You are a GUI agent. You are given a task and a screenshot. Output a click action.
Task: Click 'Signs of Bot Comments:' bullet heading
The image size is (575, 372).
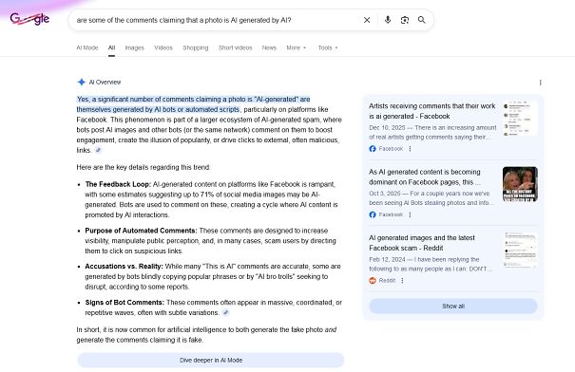125,303
